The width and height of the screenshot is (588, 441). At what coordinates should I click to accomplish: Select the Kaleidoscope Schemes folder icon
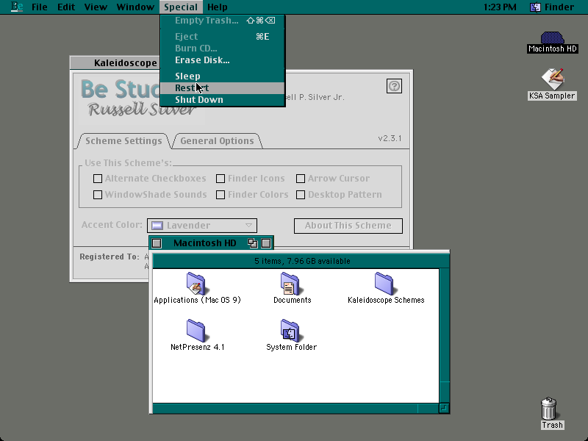[x=384, y=283]
